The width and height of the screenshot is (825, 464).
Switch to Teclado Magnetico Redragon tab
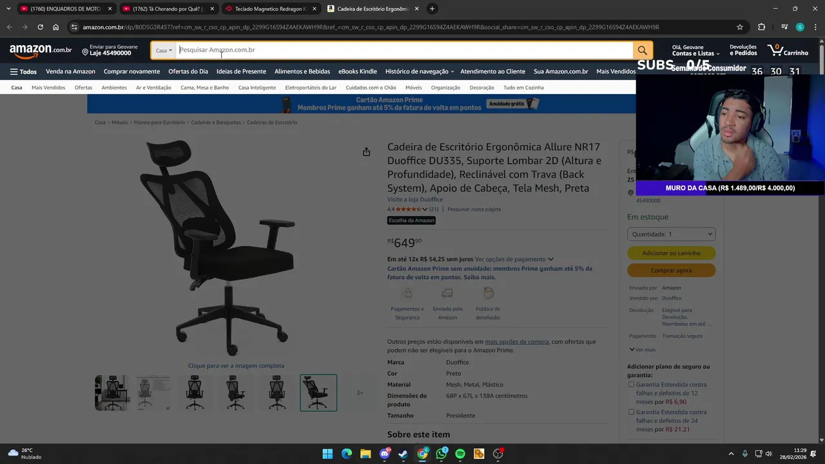(x=271, y=8)
